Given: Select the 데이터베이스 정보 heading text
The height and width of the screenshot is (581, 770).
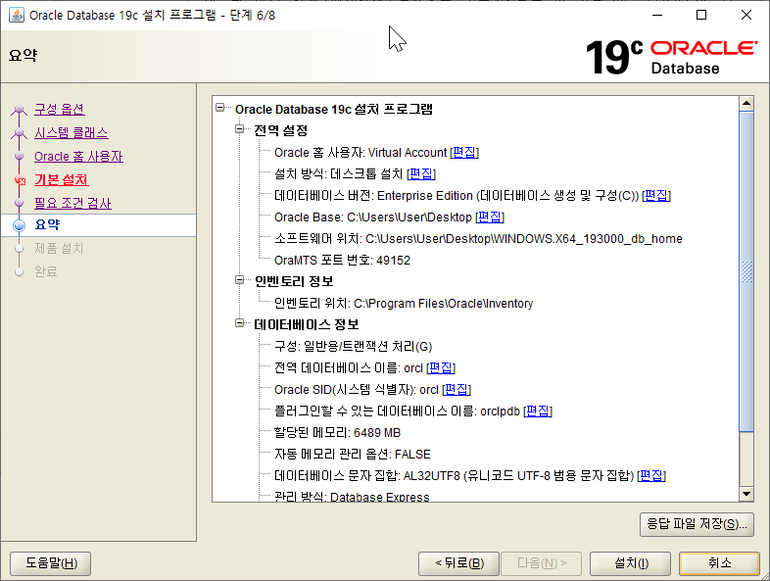Looking at the screenshot, I should click(307, 324).
